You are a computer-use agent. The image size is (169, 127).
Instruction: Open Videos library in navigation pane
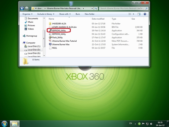coord(31,29)
